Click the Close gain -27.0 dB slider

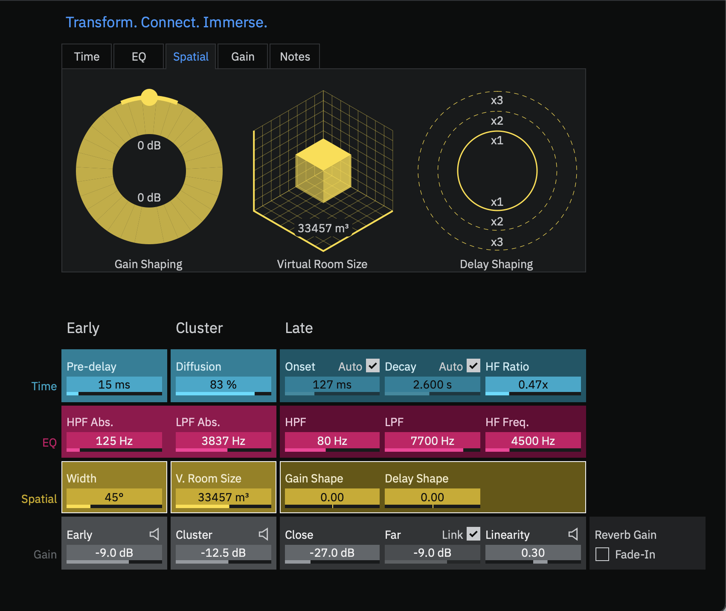click(x=332, y=554)
